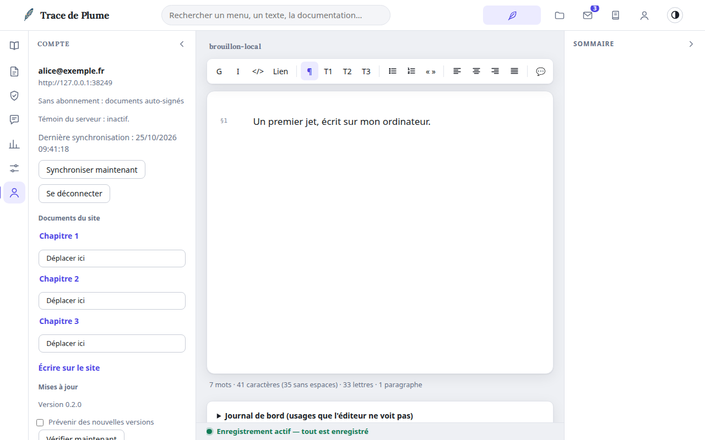Click the feather quill button in header
The width and height of the screenshot is (705, 440).
tap(512, 15)
